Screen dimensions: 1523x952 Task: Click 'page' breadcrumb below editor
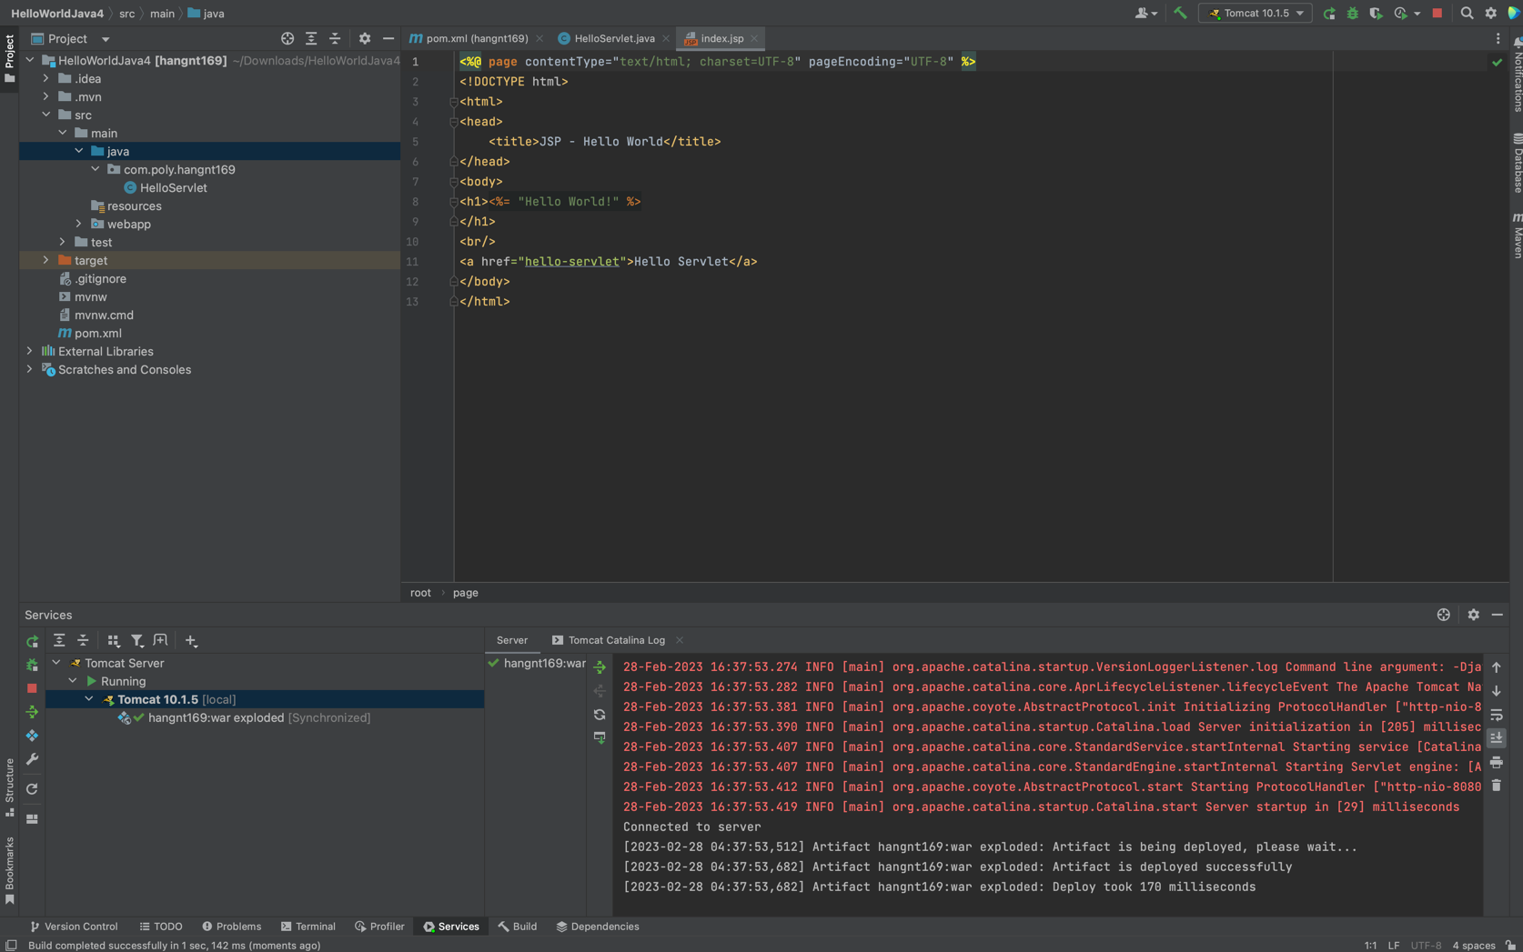click(x=465, y=592)
